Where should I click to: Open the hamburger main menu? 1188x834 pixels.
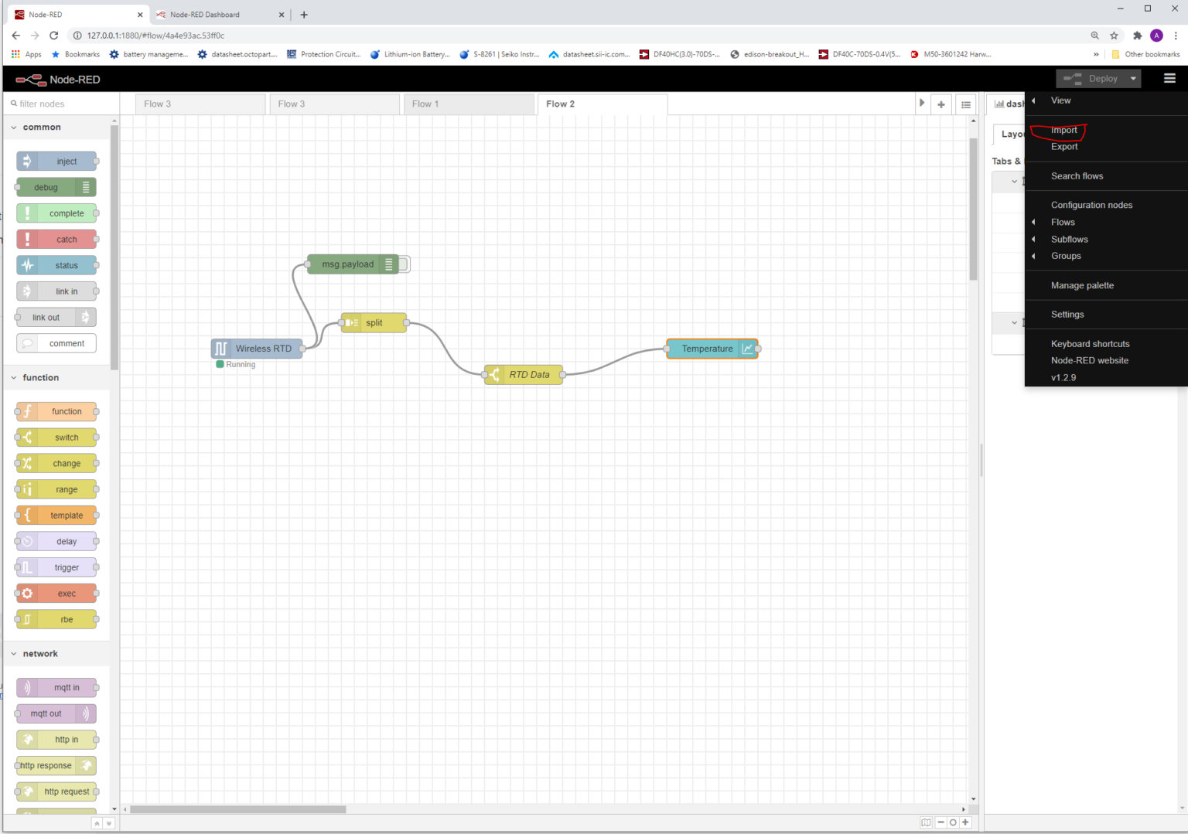1169,78
